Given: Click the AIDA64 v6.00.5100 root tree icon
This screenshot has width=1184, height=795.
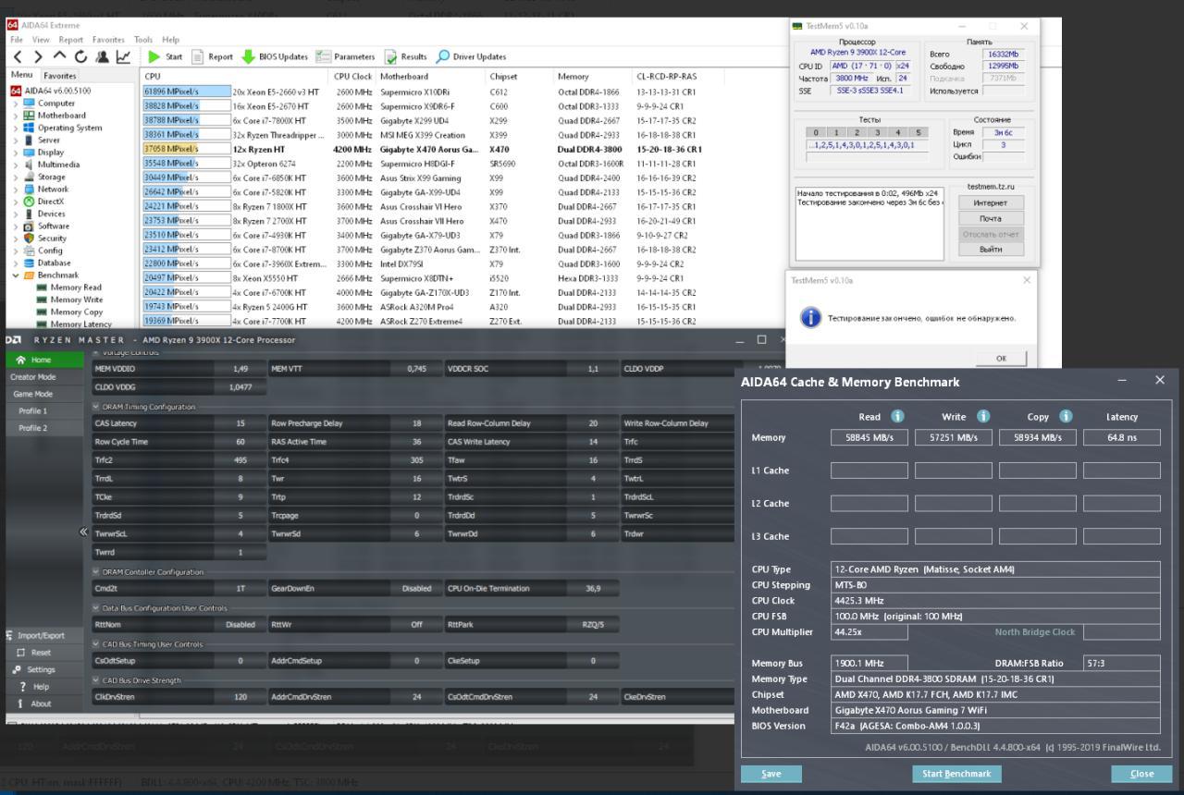Looking at the screenshot, I should coord(16,91).
